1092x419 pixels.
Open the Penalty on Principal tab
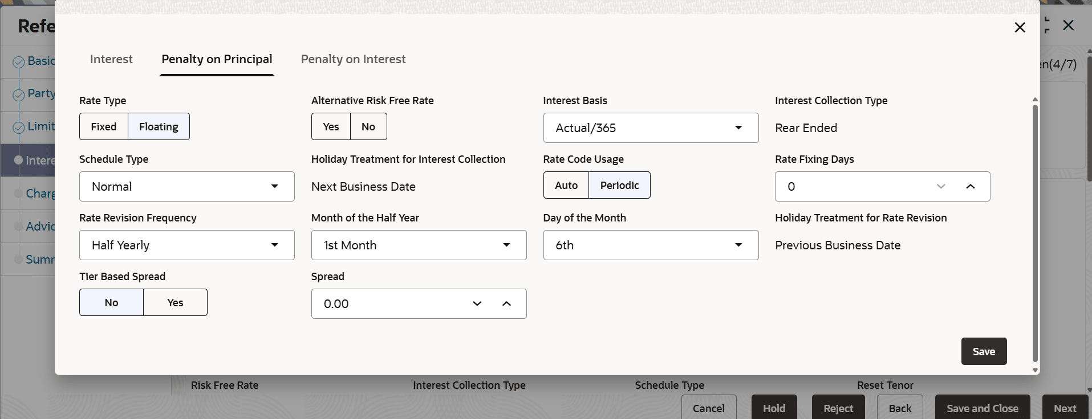point(217,59)
